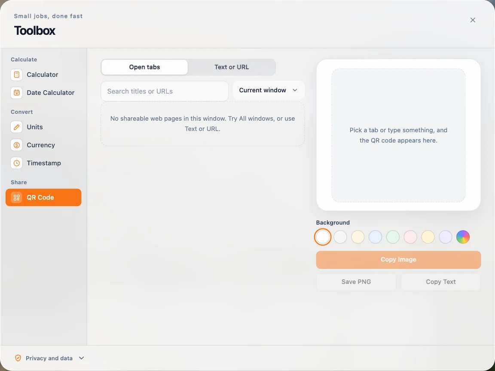The image size is (495, 371).
Task: Select the Units ruler icon
Action: [16, 127]
